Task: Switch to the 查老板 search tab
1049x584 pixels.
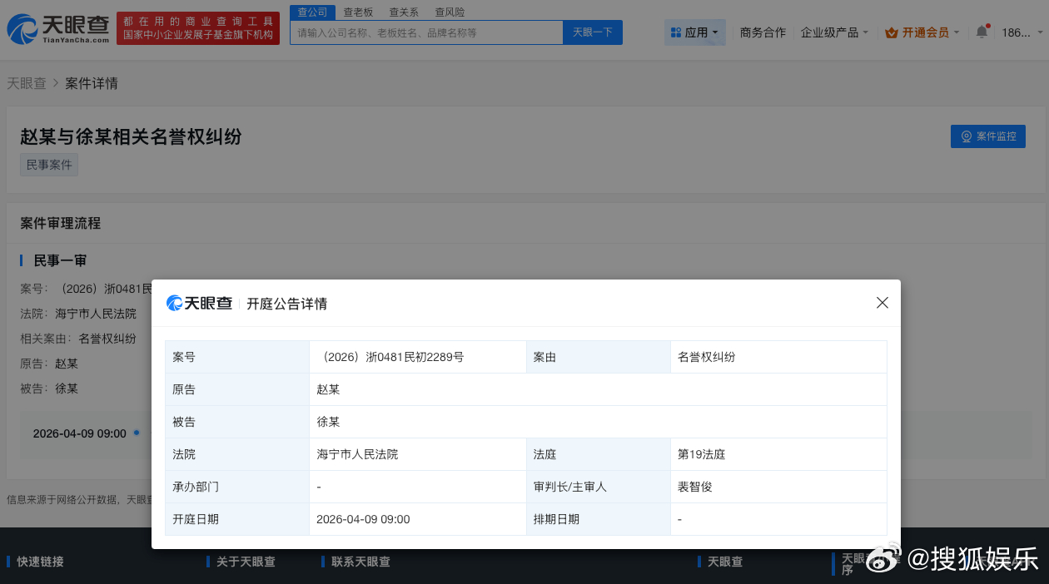Action: point(358,12)
